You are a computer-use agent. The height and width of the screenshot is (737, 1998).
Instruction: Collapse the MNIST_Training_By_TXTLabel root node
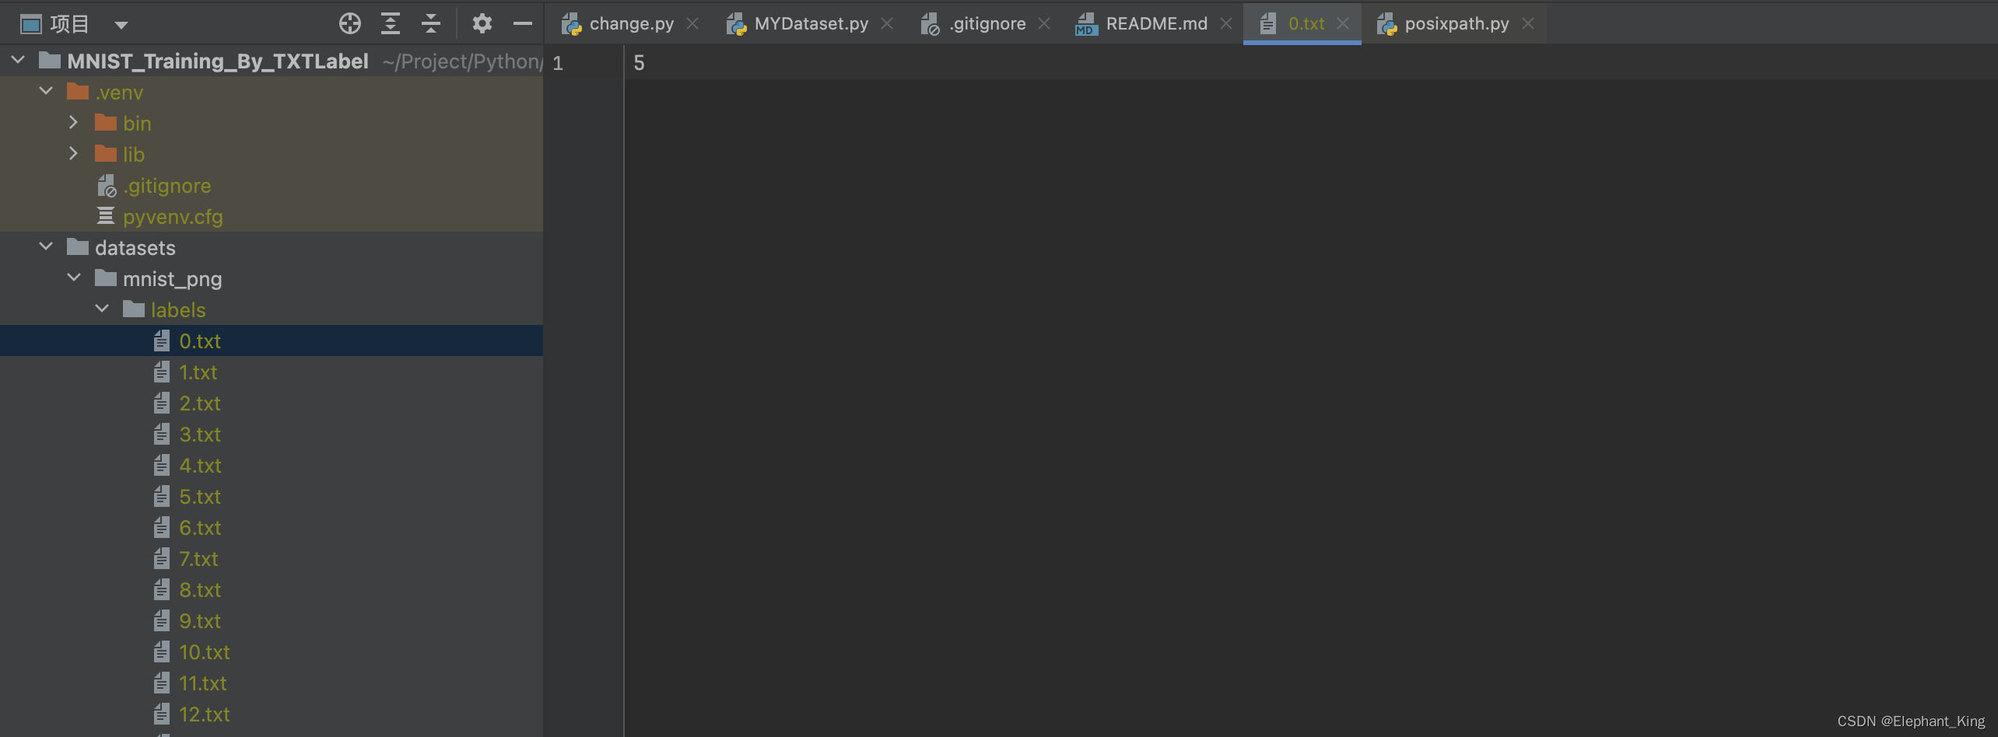[18, 60]
